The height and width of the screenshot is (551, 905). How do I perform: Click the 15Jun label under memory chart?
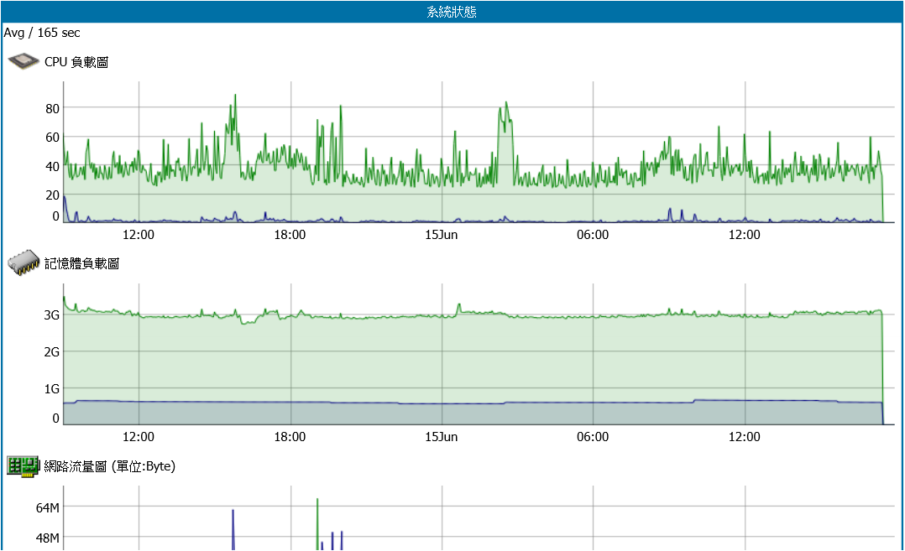442,437
